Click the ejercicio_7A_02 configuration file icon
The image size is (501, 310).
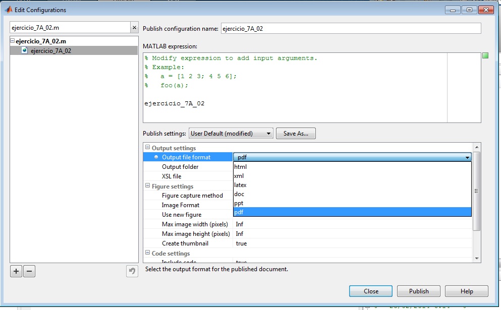click(25, 50)
